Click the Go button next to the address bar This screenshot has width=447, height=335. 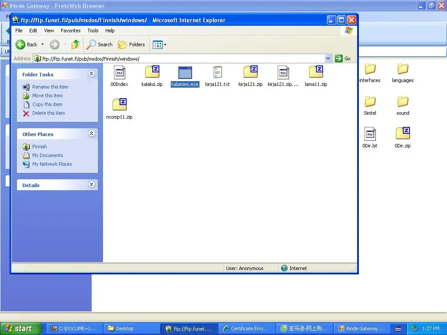point(342,58)
